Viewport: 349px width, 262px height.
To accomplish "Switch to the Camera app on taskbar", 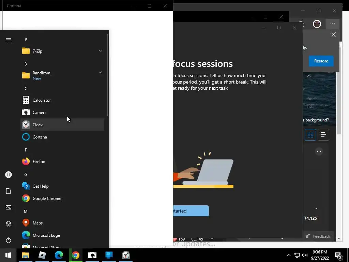I will point(92,255).
